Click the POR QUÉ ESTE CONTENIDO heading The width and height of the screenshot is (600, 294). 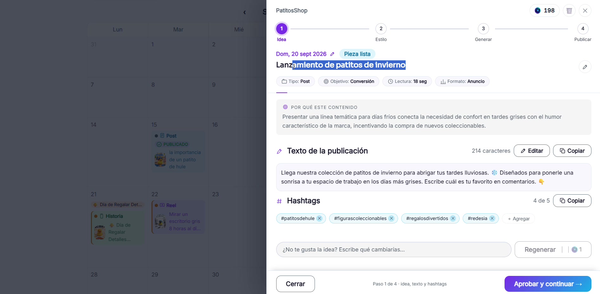(x=324, y=107)
